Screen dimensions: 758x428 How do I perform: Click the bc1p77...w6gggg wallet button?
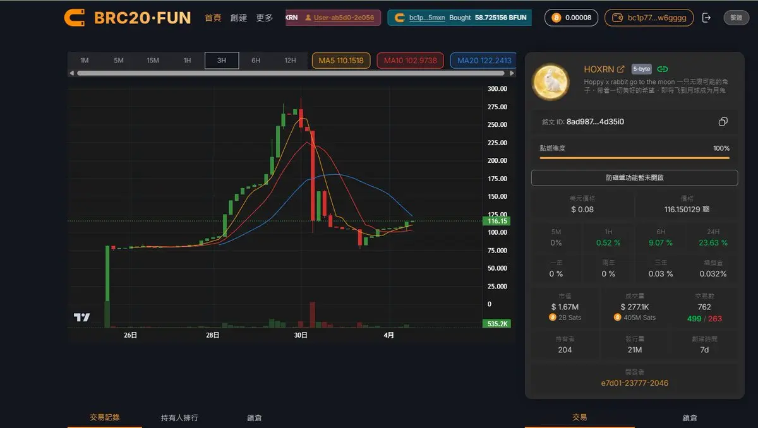coord(649,18)
